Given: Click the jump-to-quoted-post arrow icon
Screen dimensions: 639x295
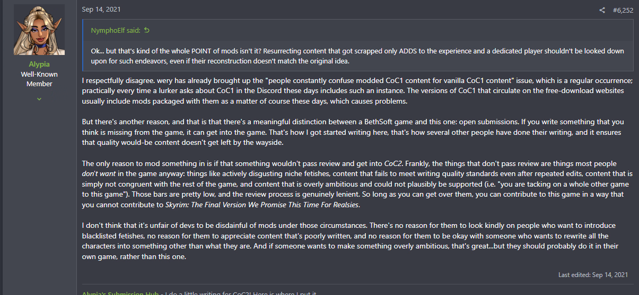Looking at the screenshot, I should 147,31.
